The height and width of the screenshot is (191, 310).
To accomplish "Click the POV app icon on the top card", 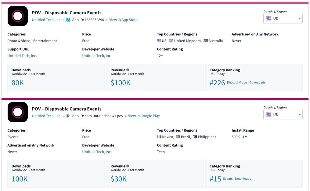I will coord(17,16).
